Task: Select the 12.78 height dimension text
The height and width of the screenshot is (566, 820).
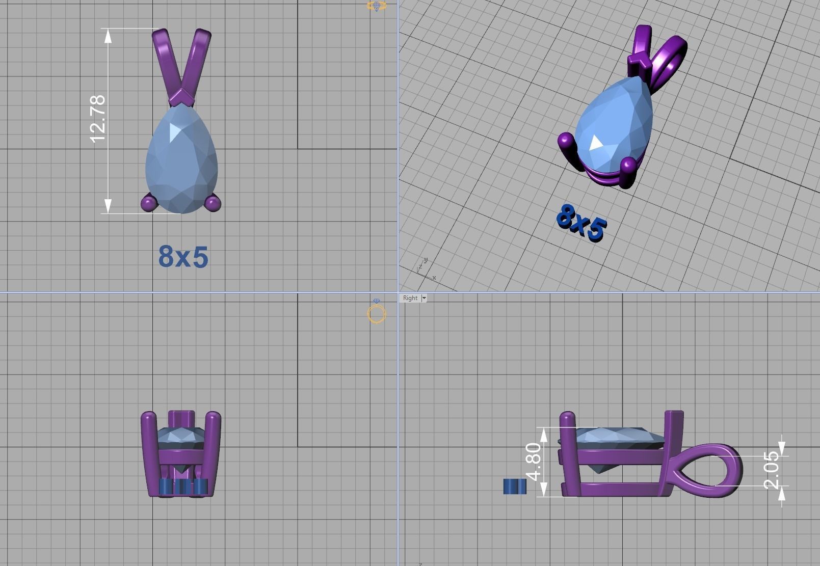Action: (97, 119)
